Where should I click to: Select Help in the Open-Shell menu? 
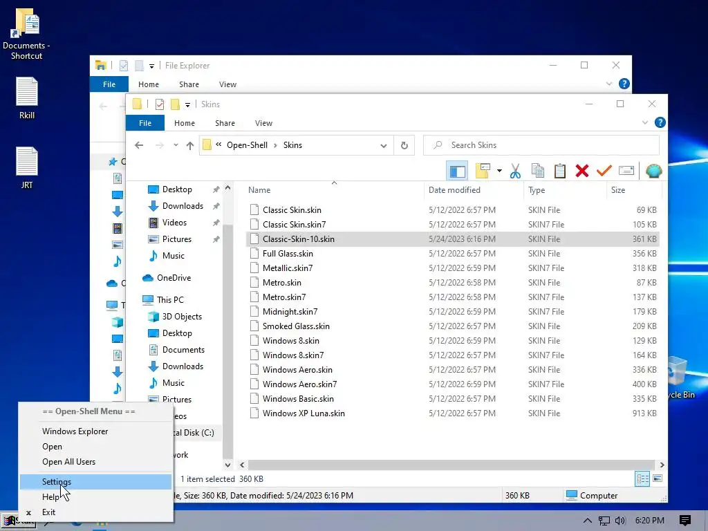coord(95,497)
